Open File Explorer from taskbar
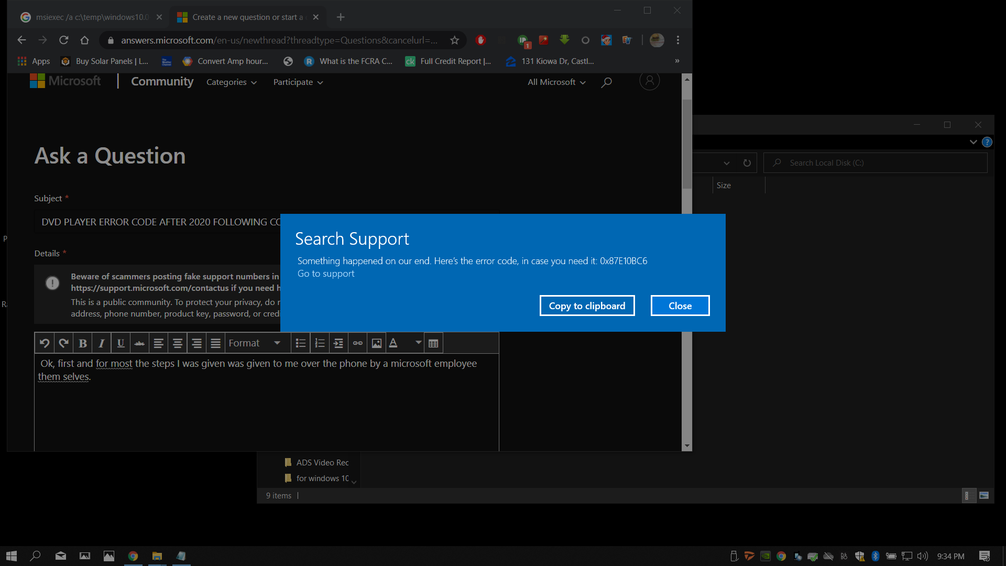 (x=157, y=556)
